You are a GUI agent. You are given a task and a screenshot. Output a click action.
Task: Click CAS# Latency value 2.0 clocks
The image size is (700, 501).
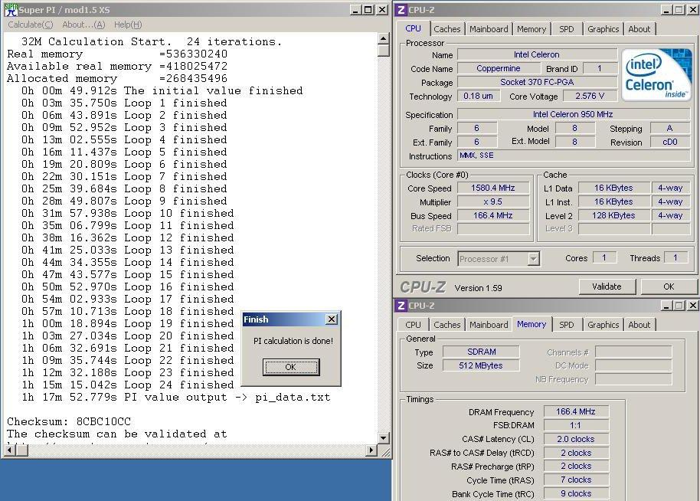point(576,440)
